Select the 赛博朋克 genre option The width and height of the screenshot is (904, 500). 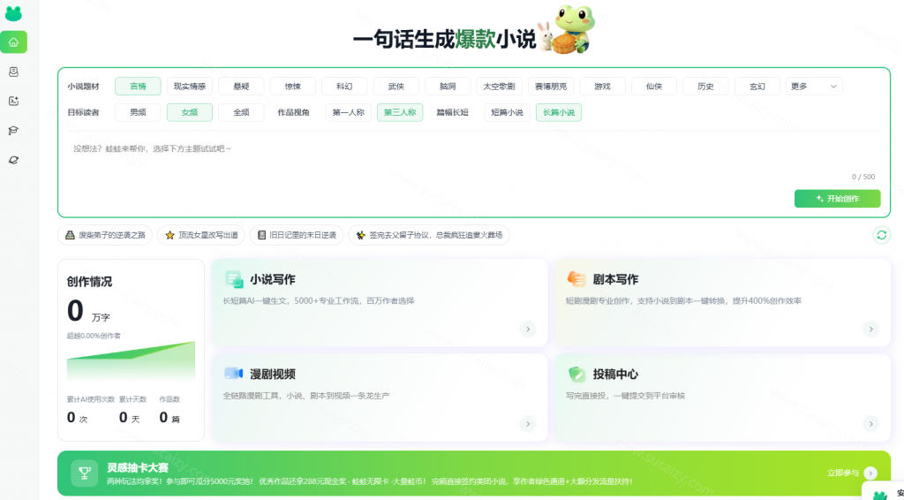pos(551,87)
